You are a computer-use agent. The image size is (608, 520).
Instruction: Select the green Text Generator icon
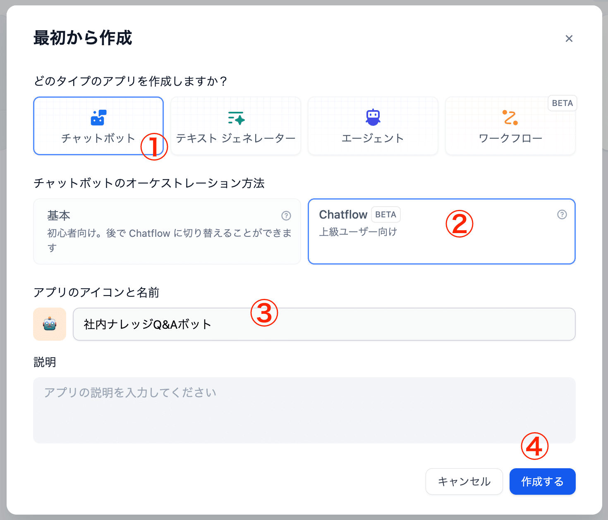point(236,118)
